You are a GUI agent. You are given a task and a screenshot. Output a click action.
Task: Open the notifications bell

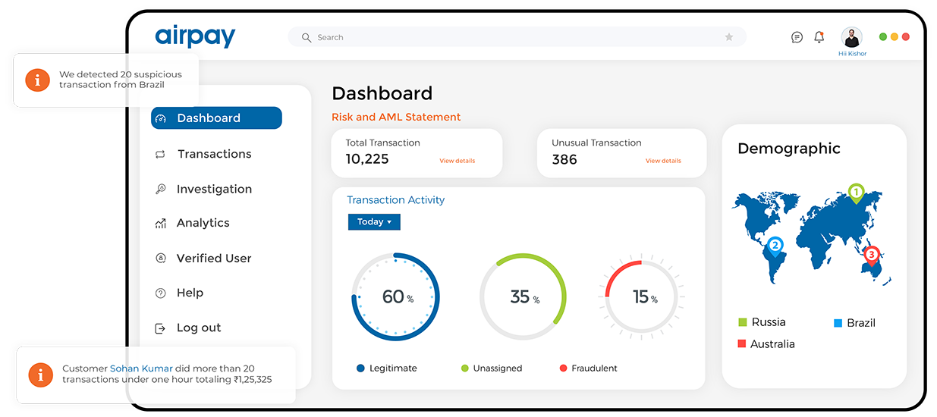(819, 36)
